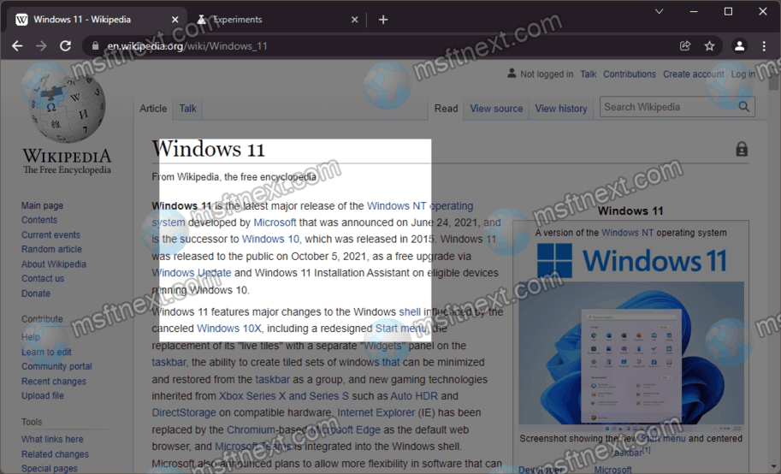Open the Help sidebar link
This screenshot has height=474, width=781.
31,337
